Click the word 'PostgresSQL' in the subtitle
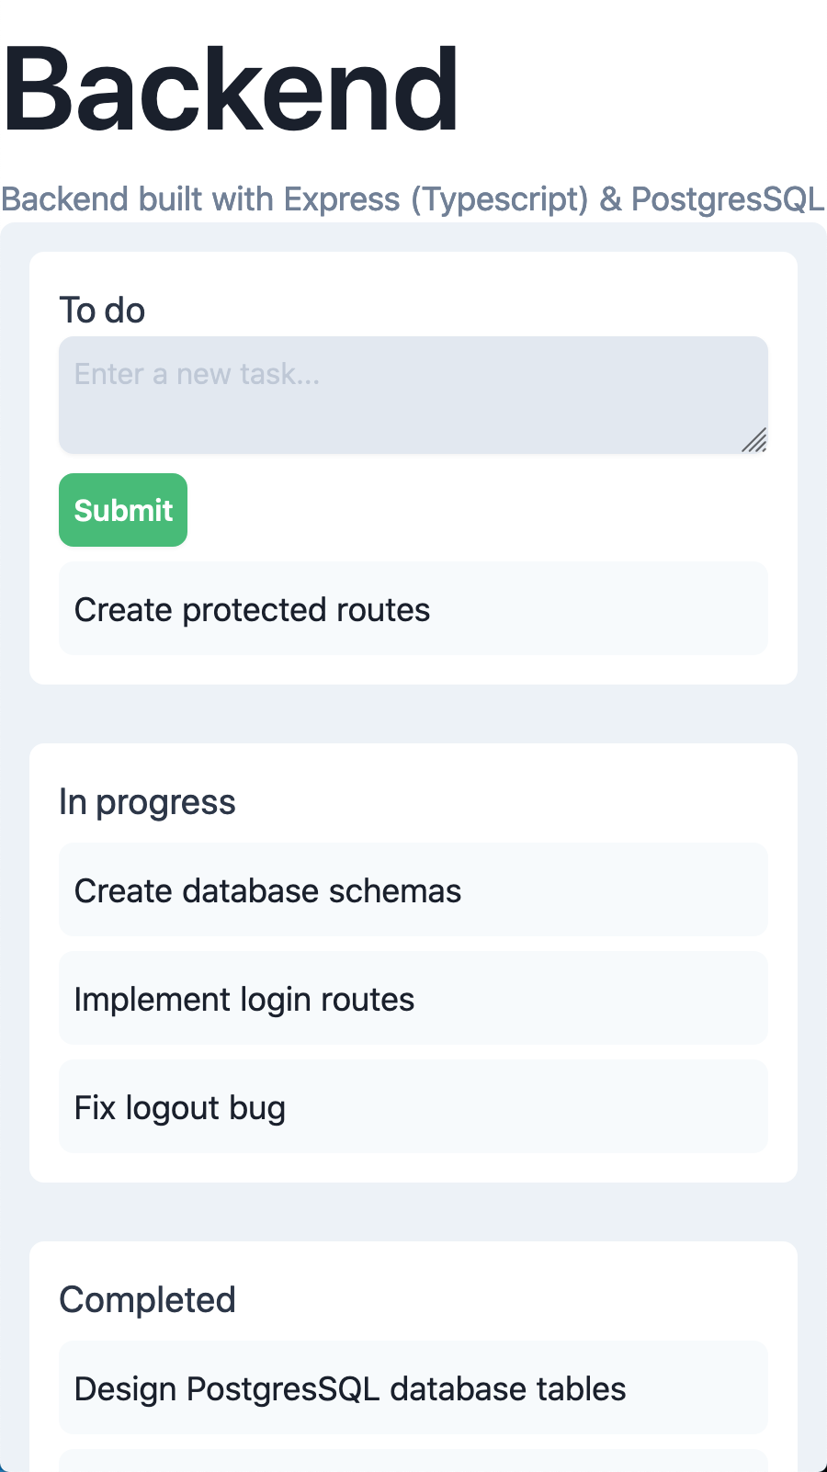Viewport: 827px width, 1472px height. 728,199
